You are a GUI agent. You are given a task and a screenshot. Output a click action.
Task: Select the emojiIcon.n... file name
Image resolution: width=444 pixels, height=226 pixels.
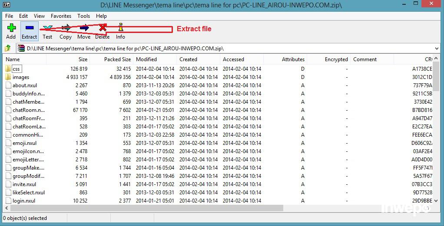28,151
